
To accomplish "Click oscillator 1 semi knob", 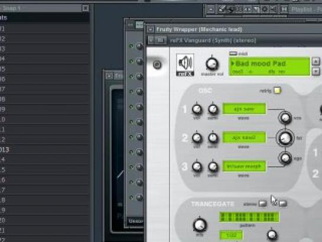I will 213,109.
